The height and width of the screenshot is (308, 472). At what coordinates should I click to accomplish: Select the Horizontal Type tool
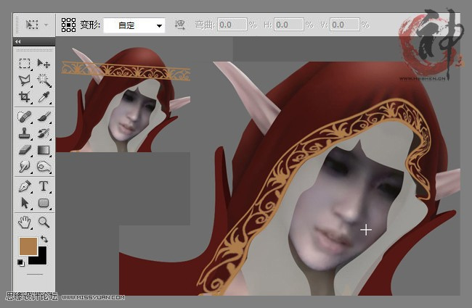click(44, 186)
